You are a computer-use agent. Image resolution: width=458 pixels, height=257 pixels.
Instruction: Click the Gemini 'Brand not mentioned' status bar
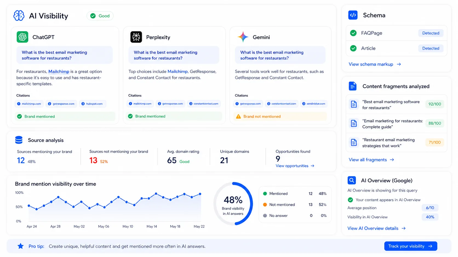280,116
